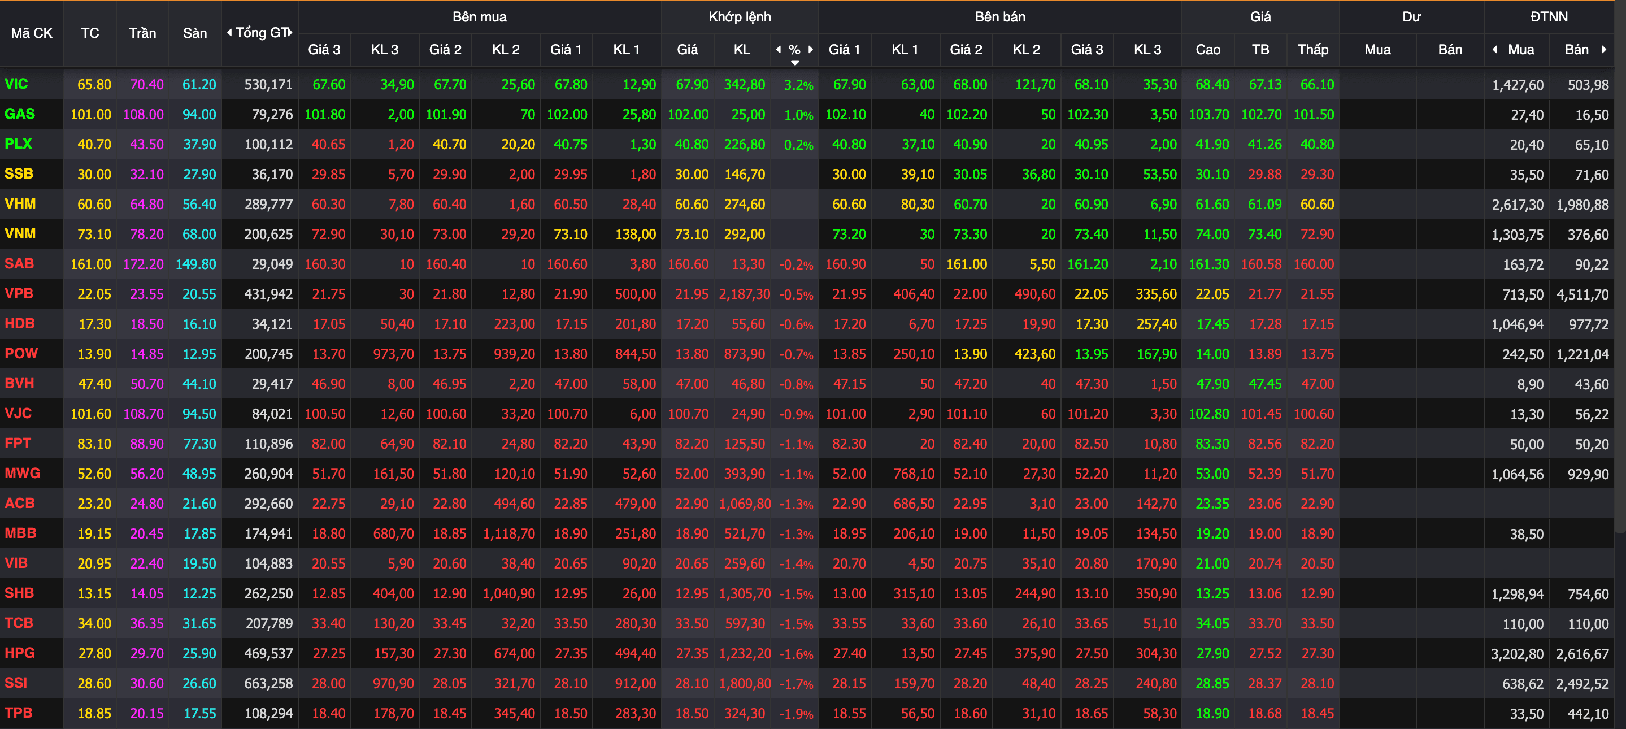
Task: Open SSI stock symbol
Action: coord(16,683)
